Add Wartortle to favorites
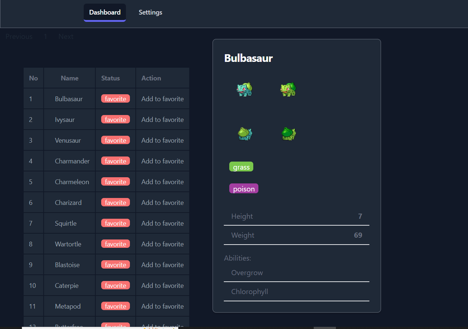This screenshot has height=329, width=468. click(162, 244)
